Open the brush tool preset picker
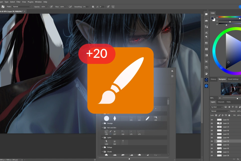 click(3, 7)
